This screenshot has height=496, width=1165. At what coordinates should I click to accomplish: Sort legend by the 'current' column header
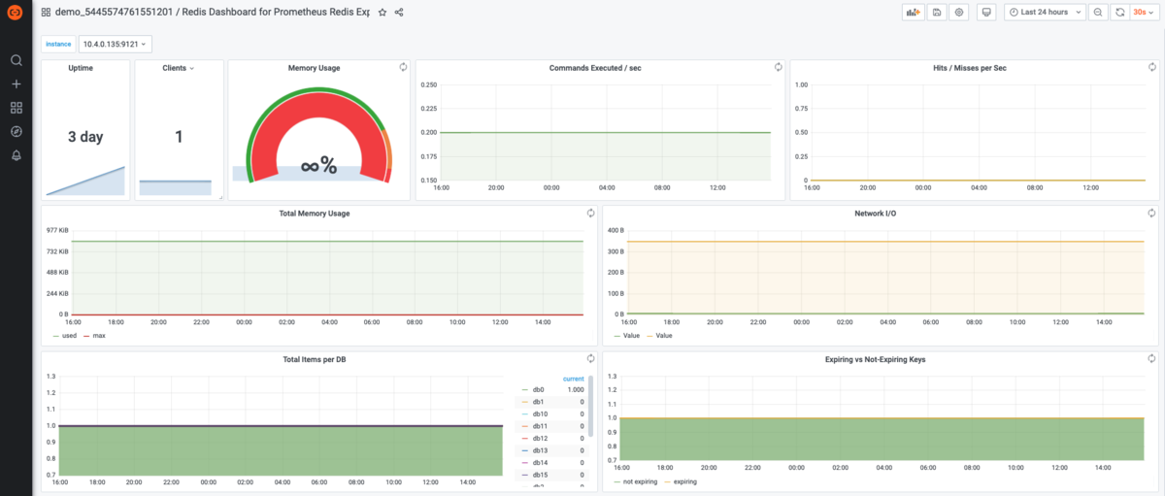pos(573,379)
